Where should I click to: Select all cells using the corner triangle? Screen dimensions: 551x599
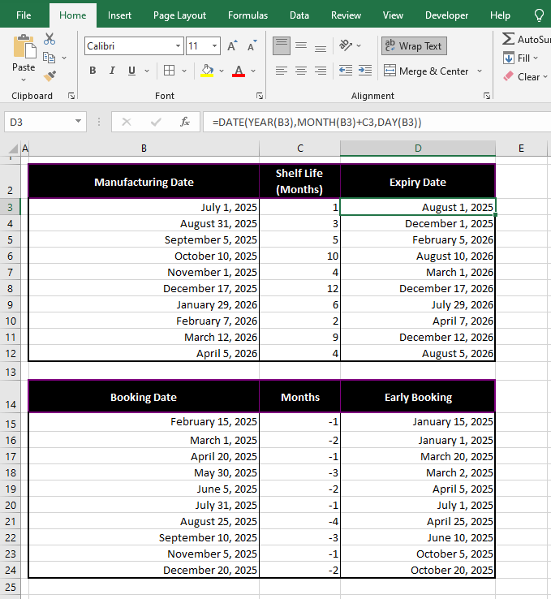(x=13, y=149)
